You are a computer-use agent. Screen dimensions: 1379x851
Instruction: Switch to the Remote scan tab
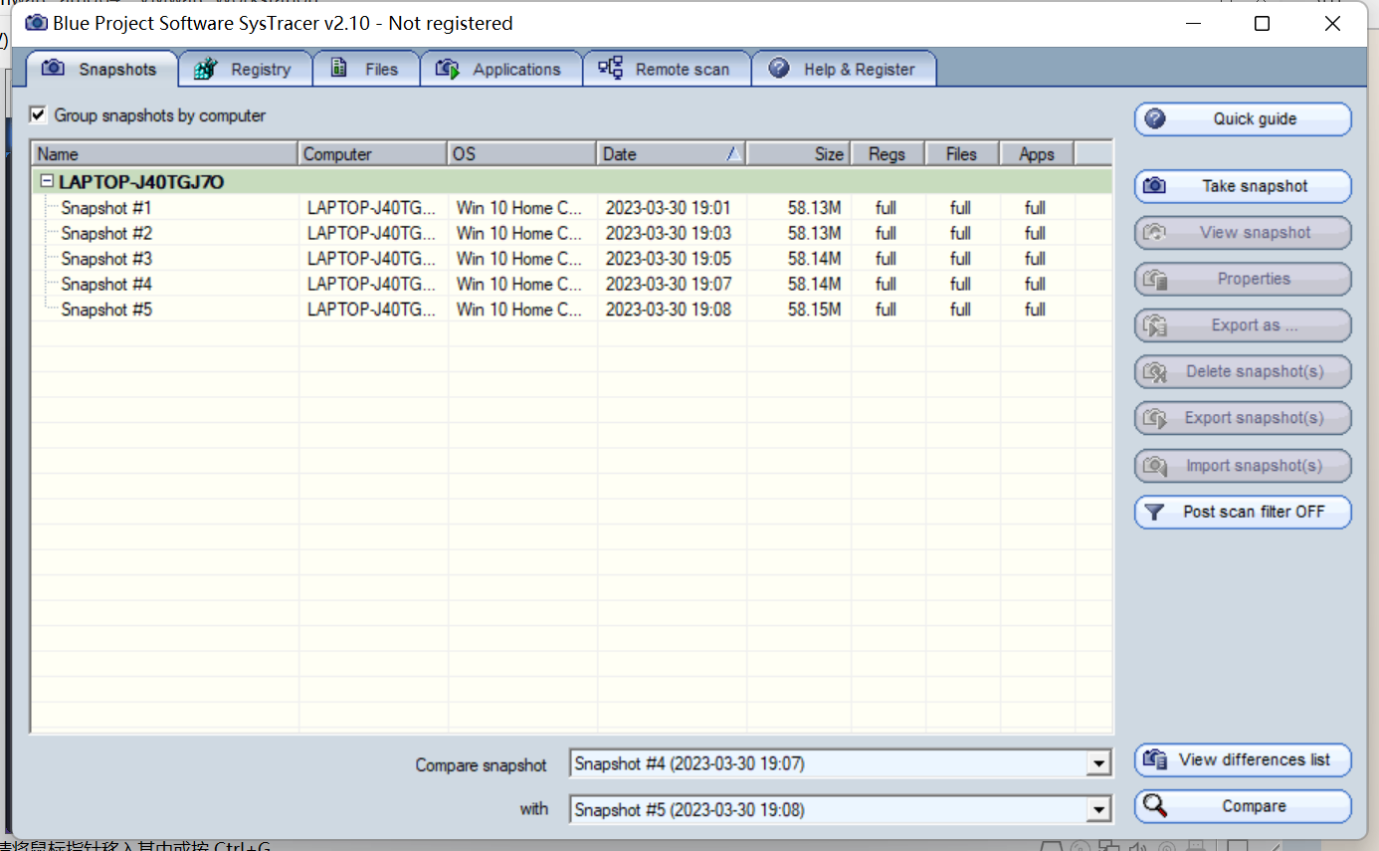(x=666, y=69)
